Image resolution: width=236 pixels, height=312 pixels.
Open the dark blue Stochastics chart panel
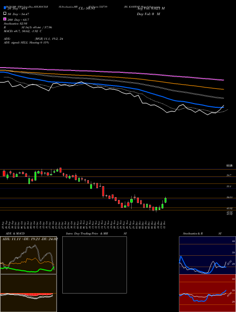(207, 255)
